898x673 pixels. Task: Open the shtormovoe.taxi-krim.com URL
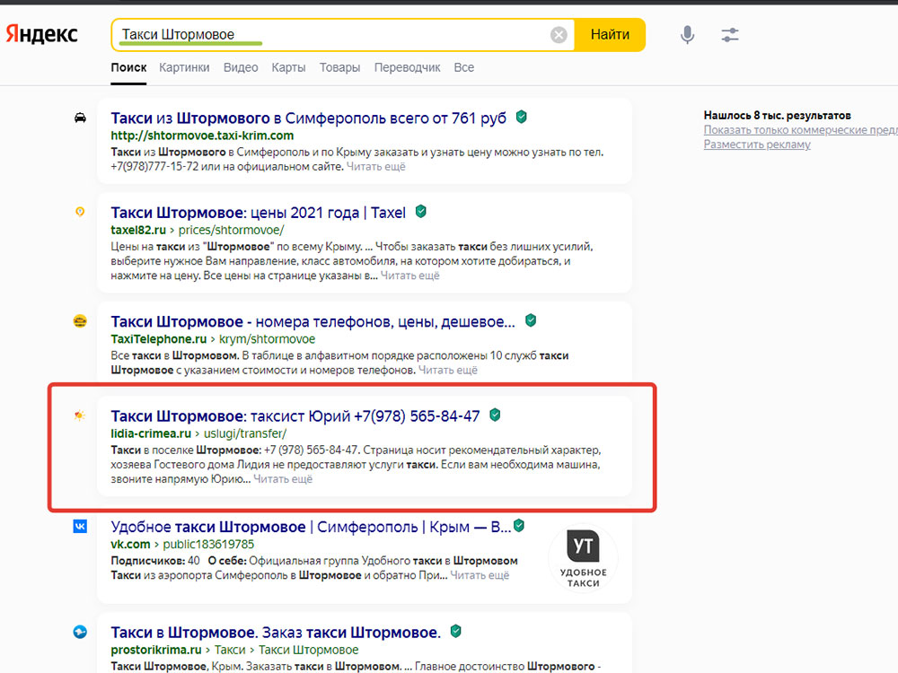click(x=202, y=135)
